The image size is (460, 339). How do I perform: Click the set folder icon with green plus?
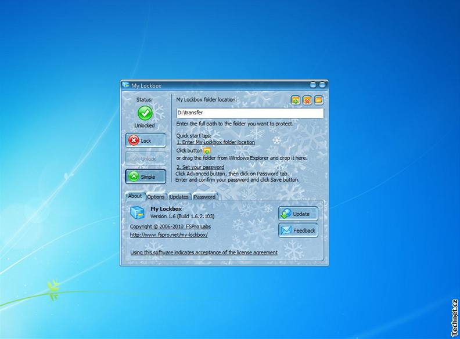point(296,100)
